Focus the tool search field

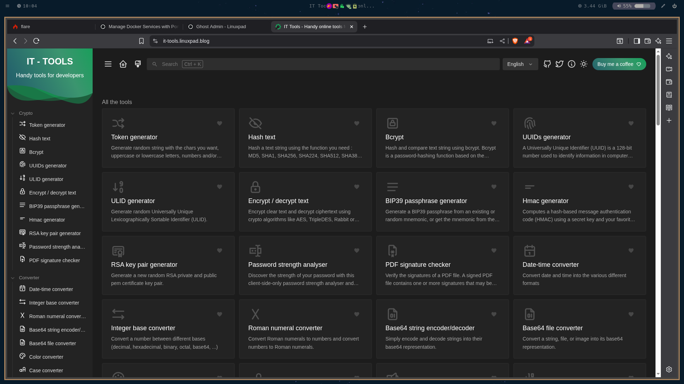coord(323,64)
